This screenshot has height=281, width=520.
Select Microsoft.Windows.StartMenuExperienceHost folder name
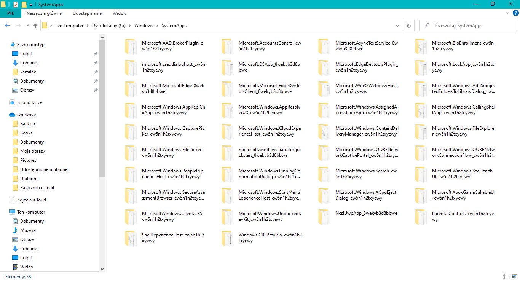click(x=270, y=195)
